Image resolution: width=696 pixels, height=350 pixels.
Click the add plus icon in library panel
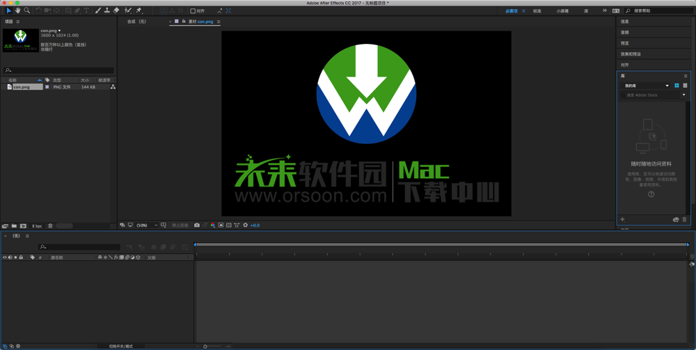pos(622,219)
